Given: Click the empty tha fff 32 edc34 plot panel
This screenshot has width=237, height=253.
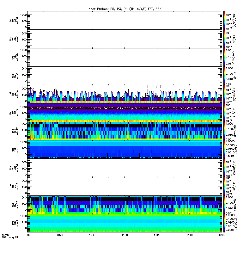Looking at the screenshot, I should (125, 21).
